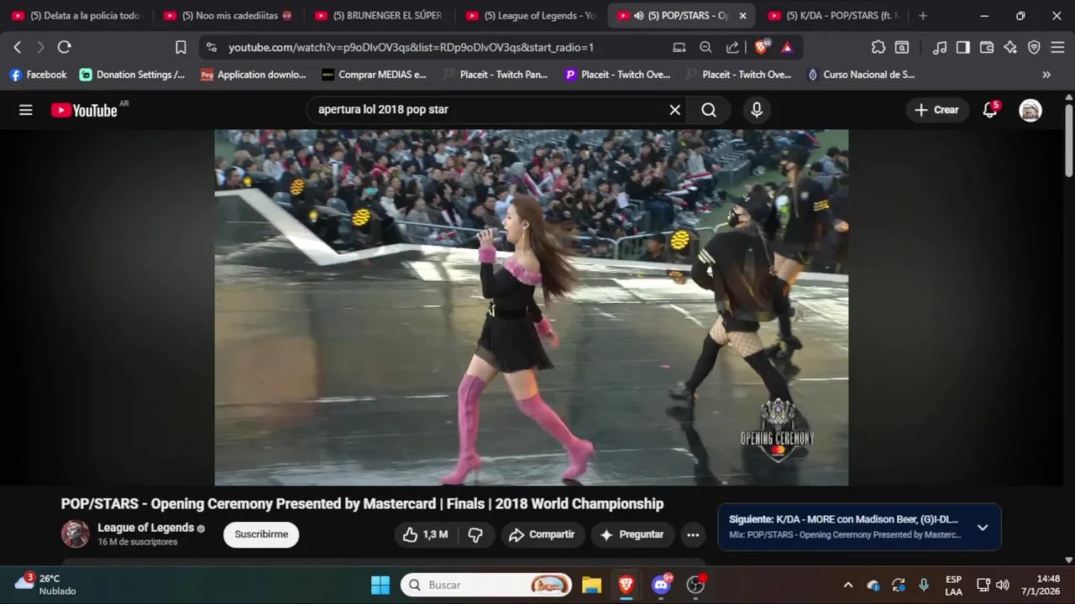Viewport: 1075px width, 604px height.
Task: Open the Facebook bookmark
Action: pyautogui.click(x=38, y=75)
